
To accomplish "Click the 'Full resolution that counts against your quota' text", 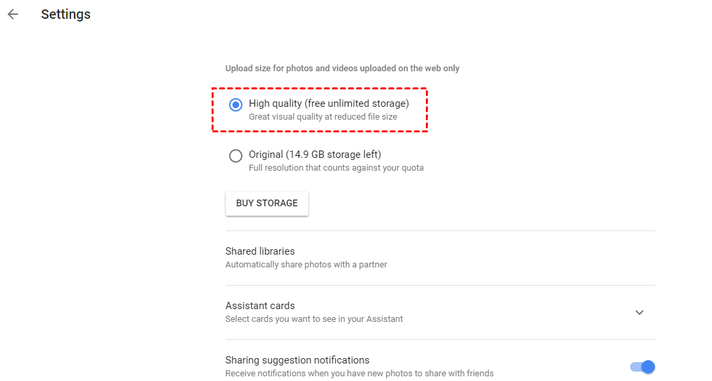I will (x=336, y=168).
